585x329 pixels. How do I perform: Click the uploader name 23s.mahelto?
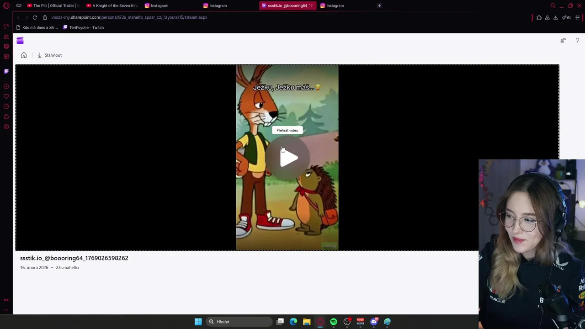click(67, 268)
